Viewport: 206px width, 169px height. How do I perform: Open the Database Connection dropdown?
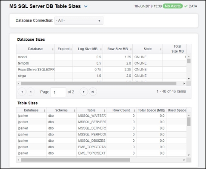(79, 21)
